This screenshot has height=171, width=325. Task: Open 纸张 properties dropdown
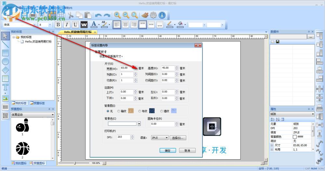pos(292,114)
